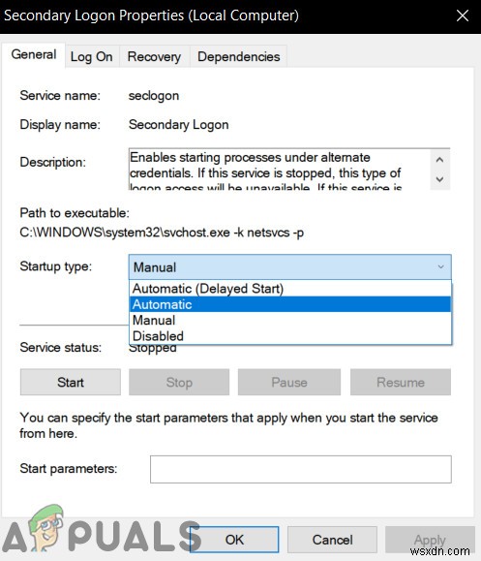Click the greyed-out Stop button
The height and width of the screenshot is (561, 481).
pos(179,382)
